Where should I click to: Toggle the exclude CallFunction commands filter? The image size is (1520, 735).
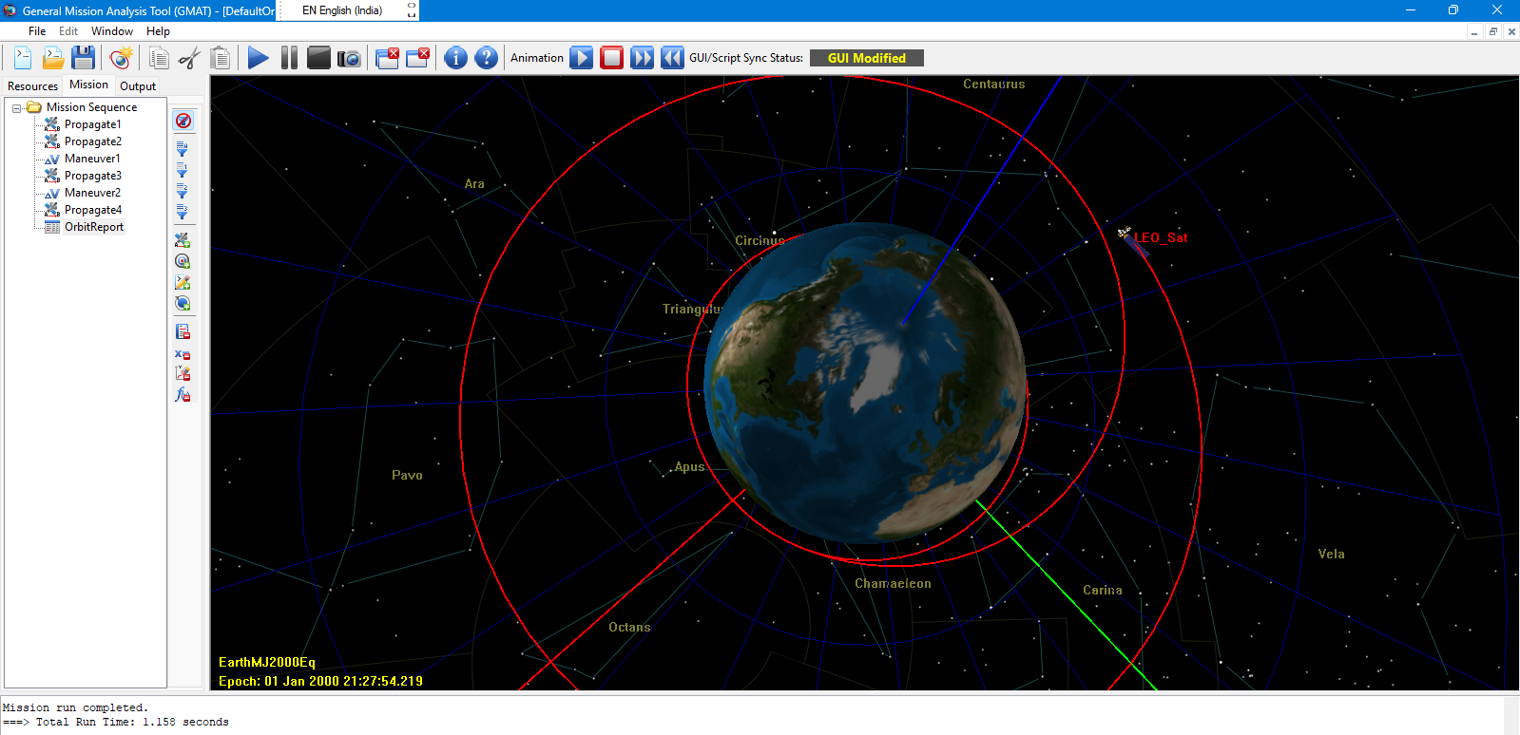coord(183,395)
